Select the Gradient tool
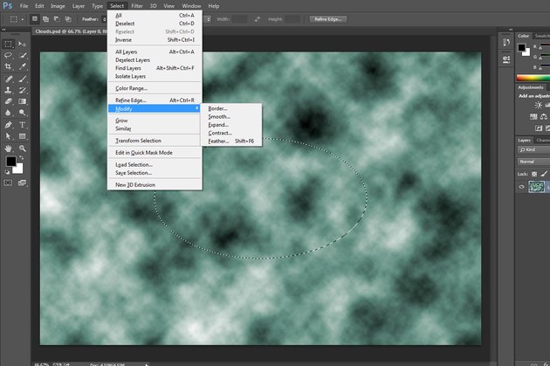The image size is (550, 366). (22, 101)
